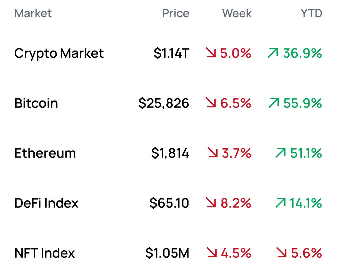337x266 pixels.
Task: Sort by the Week column header
Action: (237, 13)
